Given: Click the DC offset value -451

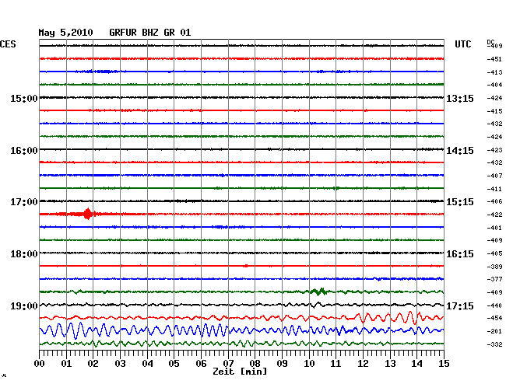Looking at the screenshot, I should point(494,59).
